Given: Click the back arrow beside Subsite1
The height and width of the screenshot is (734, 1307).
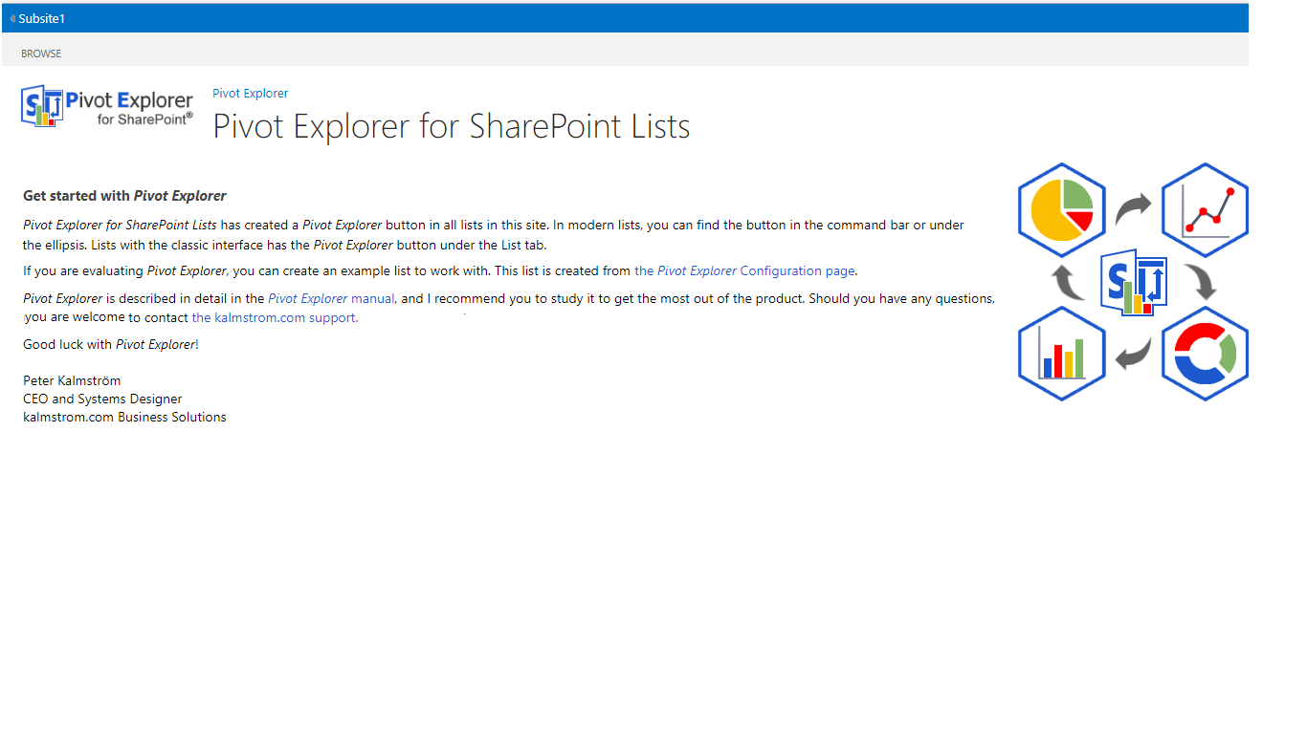Looking at the screenshot, I should click(12, 18).
